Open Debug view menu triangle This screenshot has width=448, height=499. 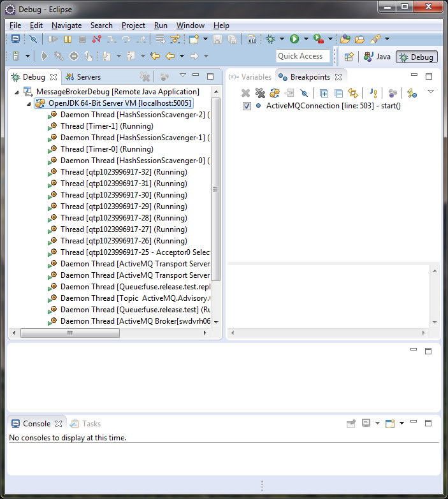tap(183, 75)
